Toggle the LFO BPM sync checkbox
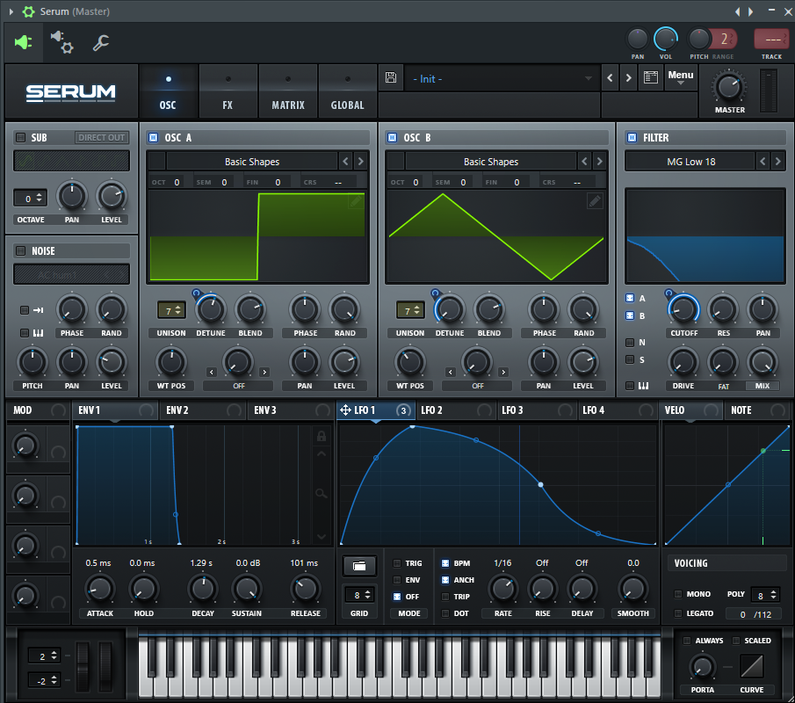 [445, 563]
